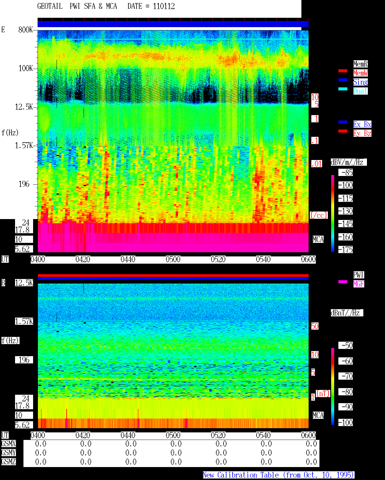
Task: Click the cyan Dual legend swatch
Action: (x=343, y=89)
